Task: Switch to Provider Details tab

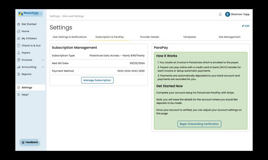Action: tap(150, 37)
